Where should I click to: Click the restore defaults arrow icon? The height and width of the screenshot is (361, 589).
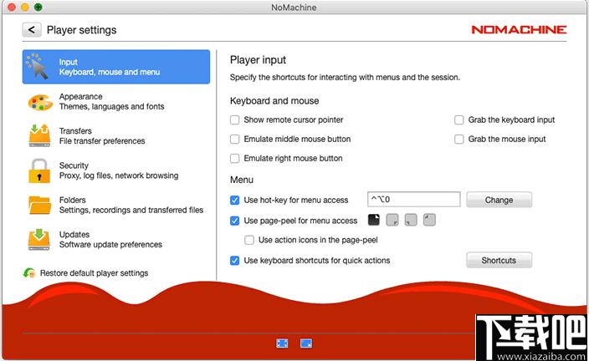[29, 272]
